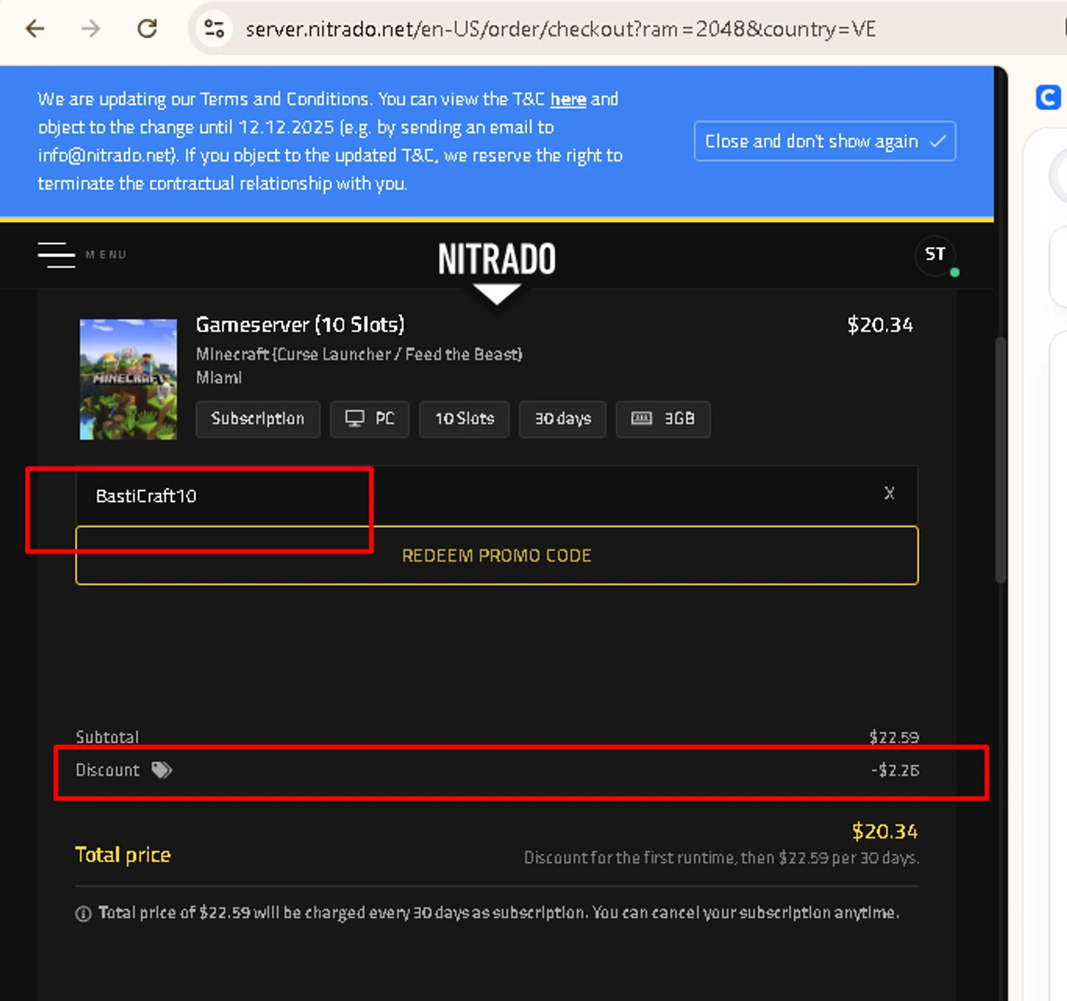1067x1001 pixels.
Task: Focus the address bar URL
Action: (561, 29)
